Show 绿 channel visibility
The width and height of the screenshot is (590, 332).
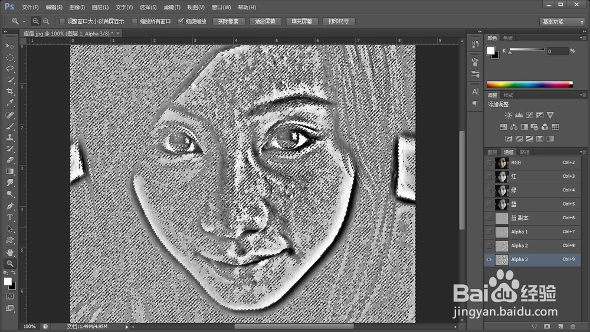[x=489, y=190]
